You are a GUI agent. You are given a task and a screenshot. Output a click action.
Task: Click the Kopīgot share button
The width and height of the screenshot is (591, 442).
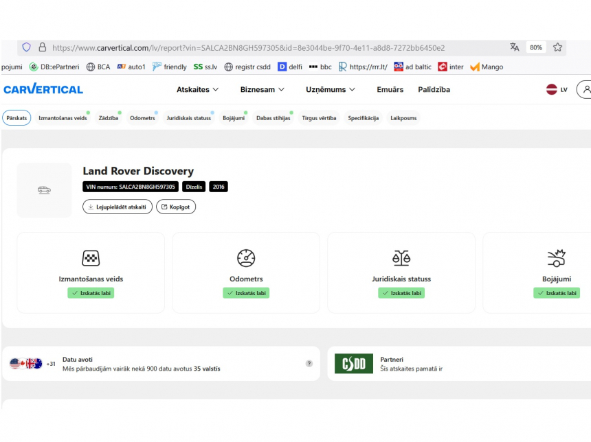(x=176, y=207)
